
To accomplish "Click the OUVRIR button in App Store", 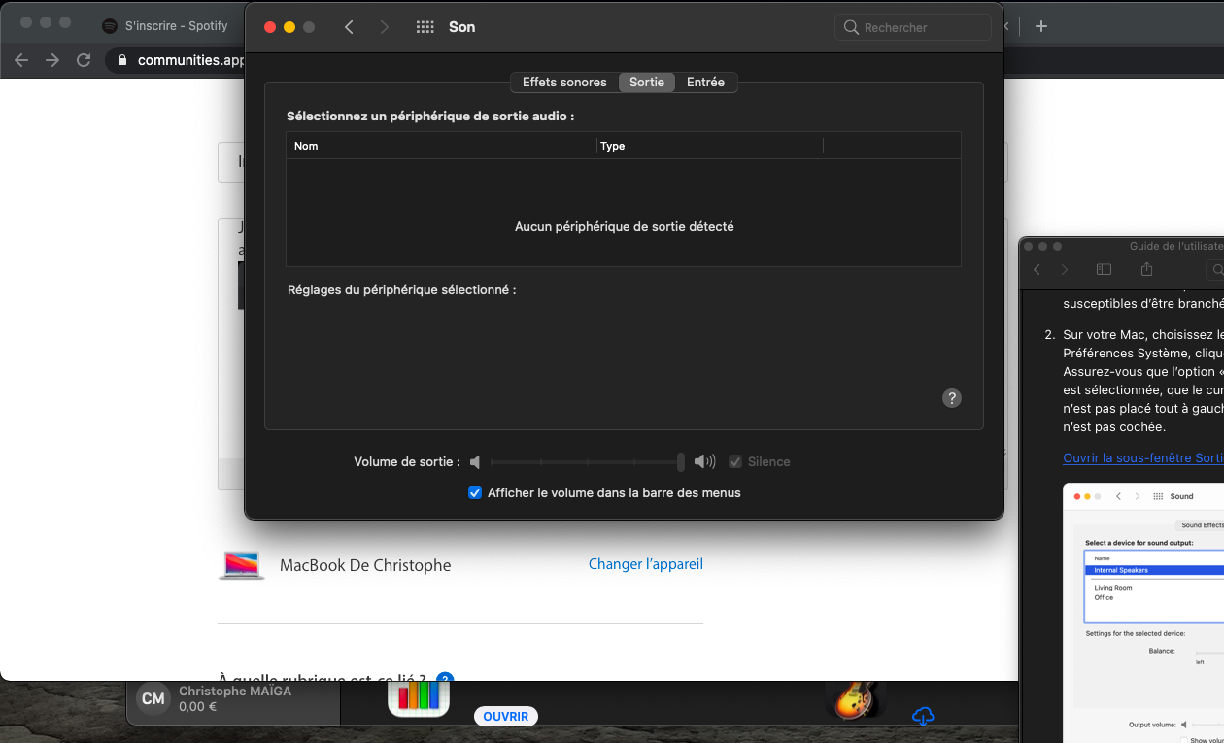I will click(505, 717).
